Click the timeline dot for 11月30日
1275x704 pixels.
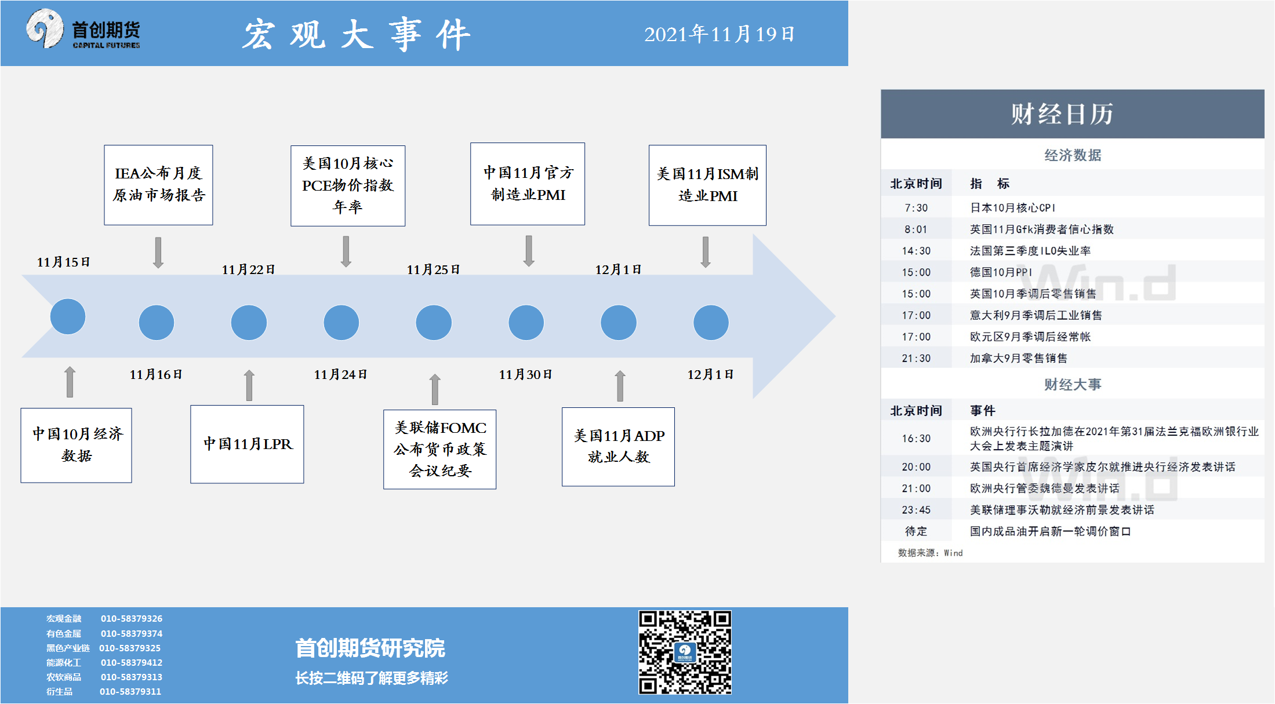(526, 322)
